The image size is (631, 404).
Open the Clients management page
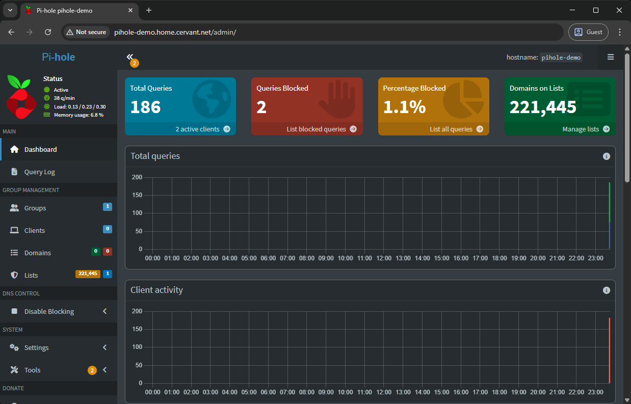pos(34,231)
